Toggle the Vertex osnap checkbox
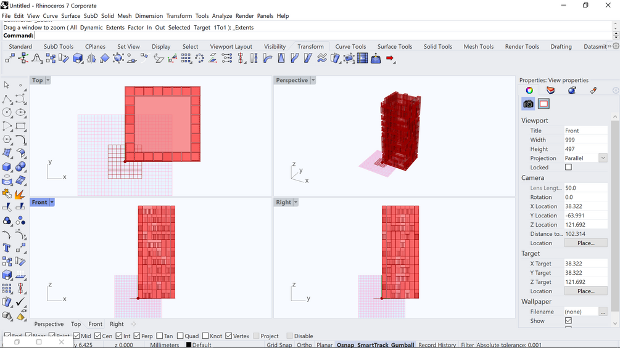 click(228, 336)
